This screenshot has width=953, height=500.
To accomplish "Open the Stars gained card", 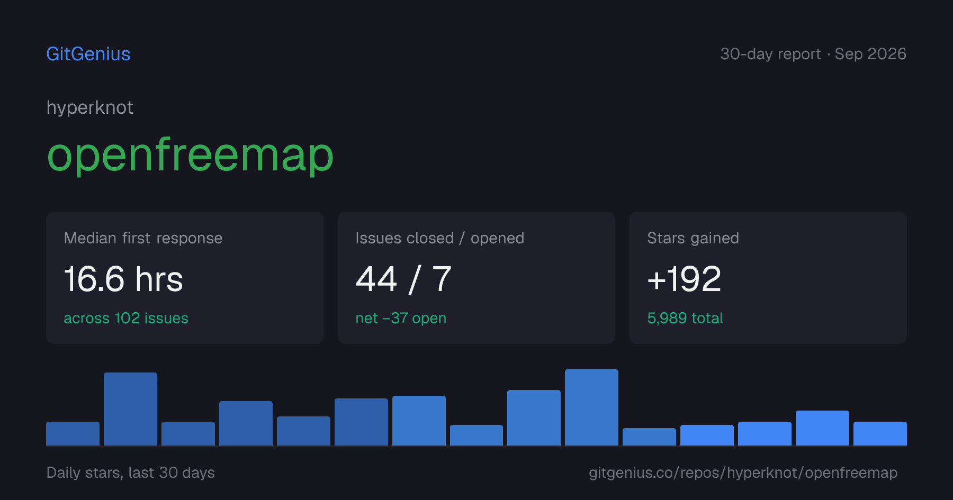I will coord(768,278).
